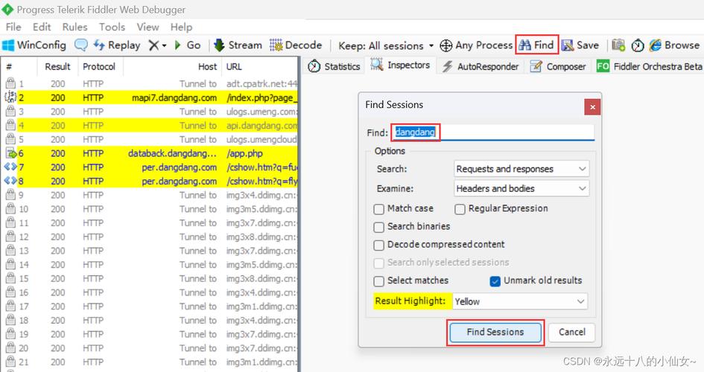Viewport: 704px width, 372px height.
Task: Open Result Highlight color dropdown
Action: pyautogui.click(x=519, y=301)
